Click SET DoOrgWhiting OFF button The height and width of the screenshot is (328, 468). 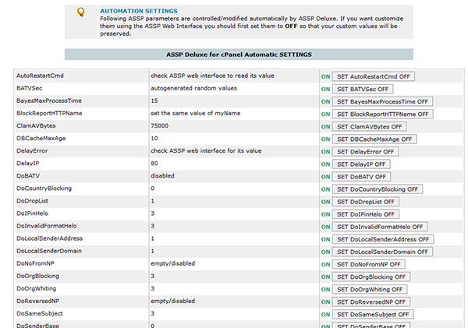[370, 290]
